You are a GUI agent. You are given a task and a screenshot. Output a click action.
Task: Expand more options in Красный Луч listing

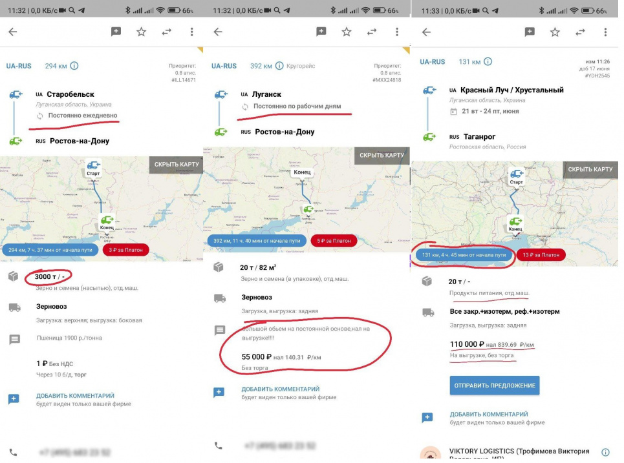point(605,32)
